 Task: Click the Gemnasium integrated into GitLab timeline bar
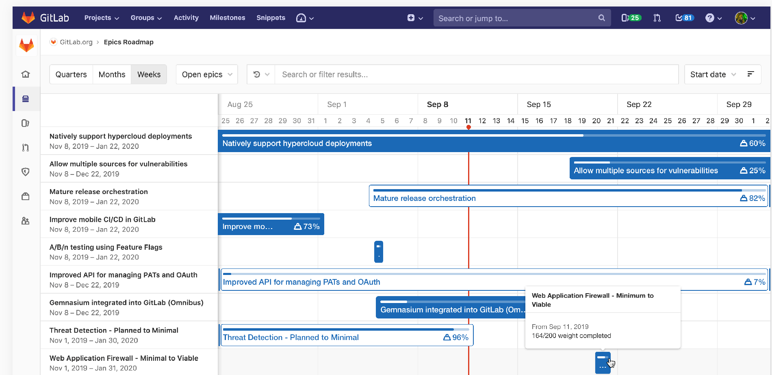pyautogui.click(x=451, y=307)
